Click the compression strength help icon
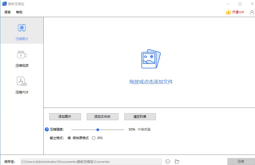Screen dimensions: 255x165 46,129
